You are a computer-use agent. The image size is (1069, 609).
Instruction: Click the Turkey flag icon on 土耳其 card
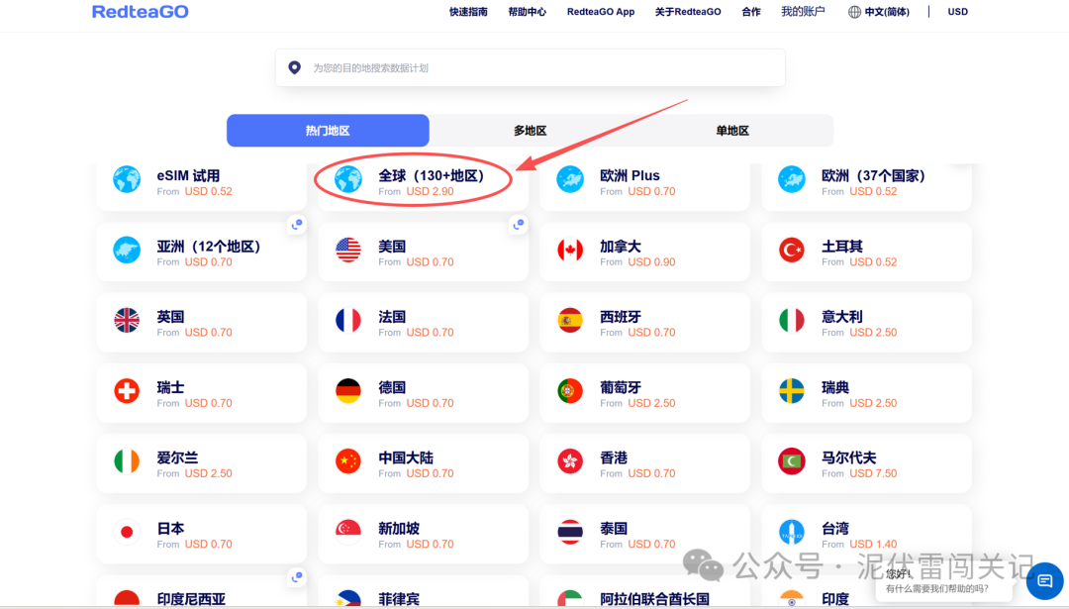tap(792, 252)
